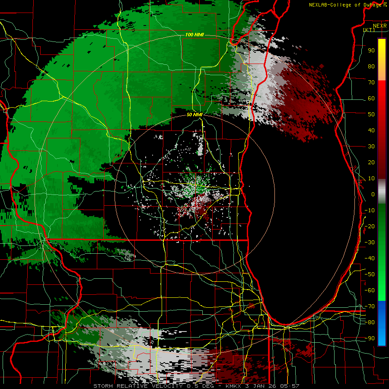Click the blue segment near the color bar bottom

(x=382, y=323)
